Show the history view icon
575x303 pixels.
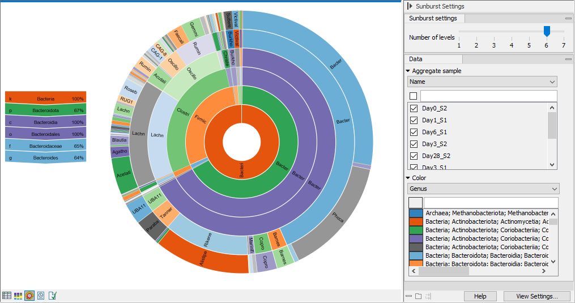[x=41, y=295]
